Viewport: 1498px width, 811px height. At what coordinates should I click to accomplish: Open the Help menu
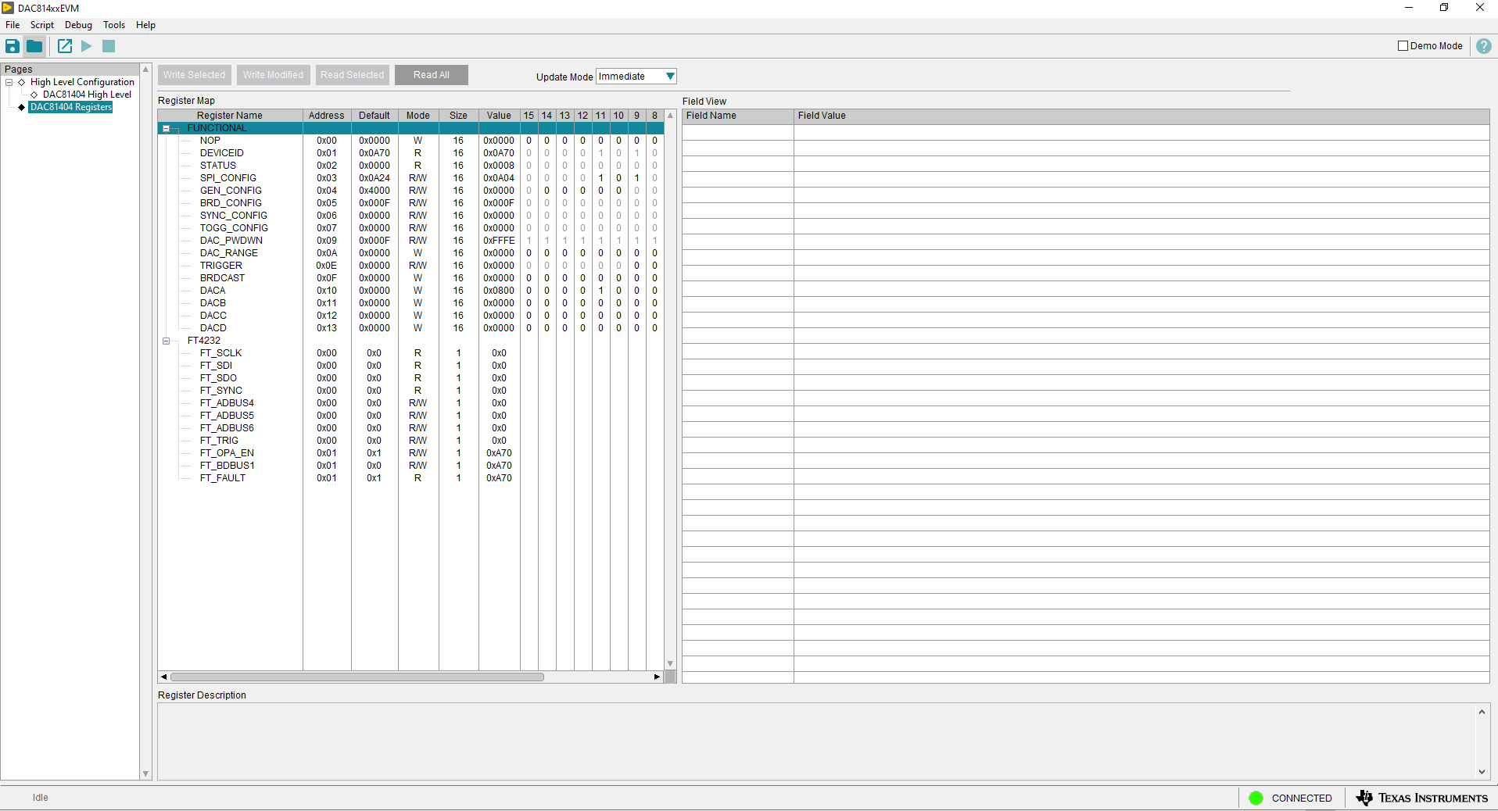click(x=145, y=25)
